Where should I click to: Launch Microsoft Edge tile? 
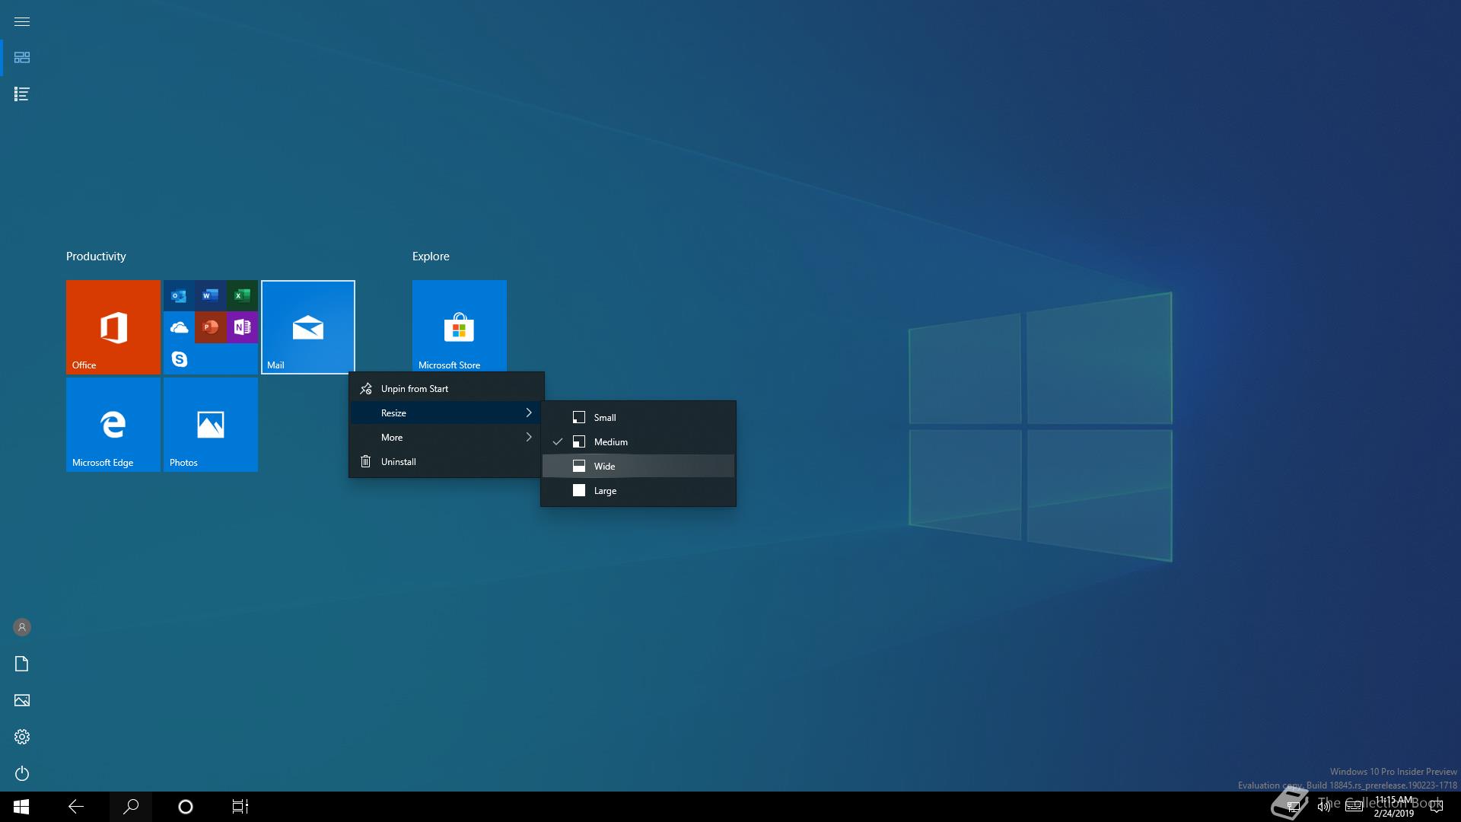113,425
